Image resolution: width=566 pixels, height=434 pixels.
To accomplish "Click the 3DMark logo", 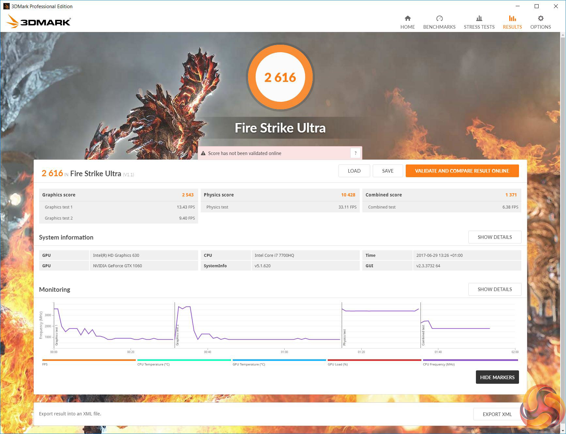I will coord(39,22).
